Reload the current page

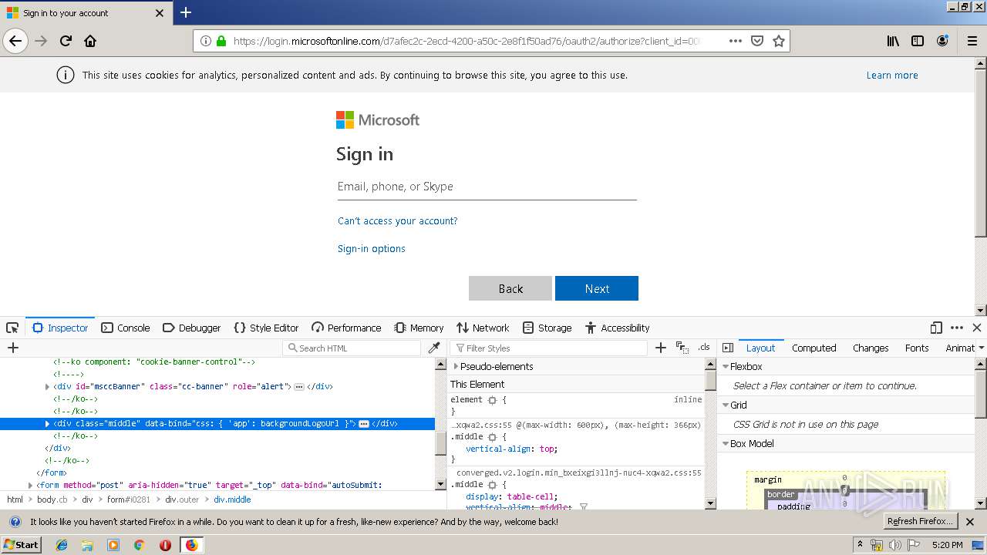click(66, 41)
